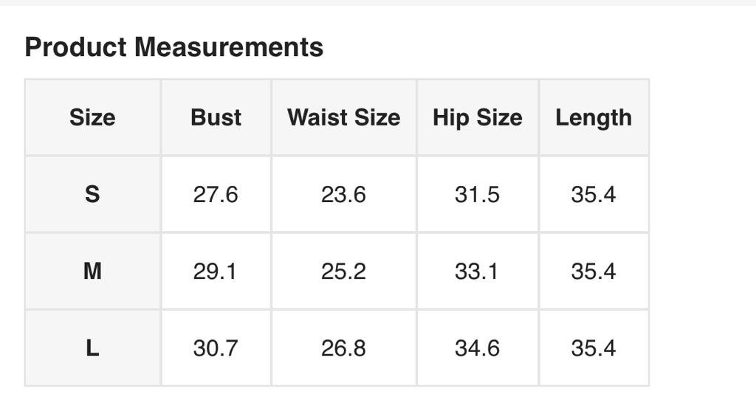Click the small size length 35.4

(594, 195)
